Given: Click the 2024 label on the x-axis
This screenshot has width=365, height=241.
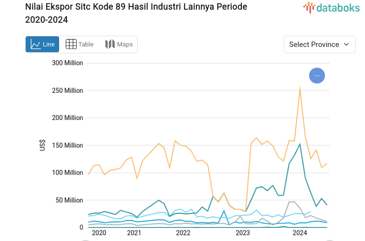Looking at the screenshot, I should (300, 233).
